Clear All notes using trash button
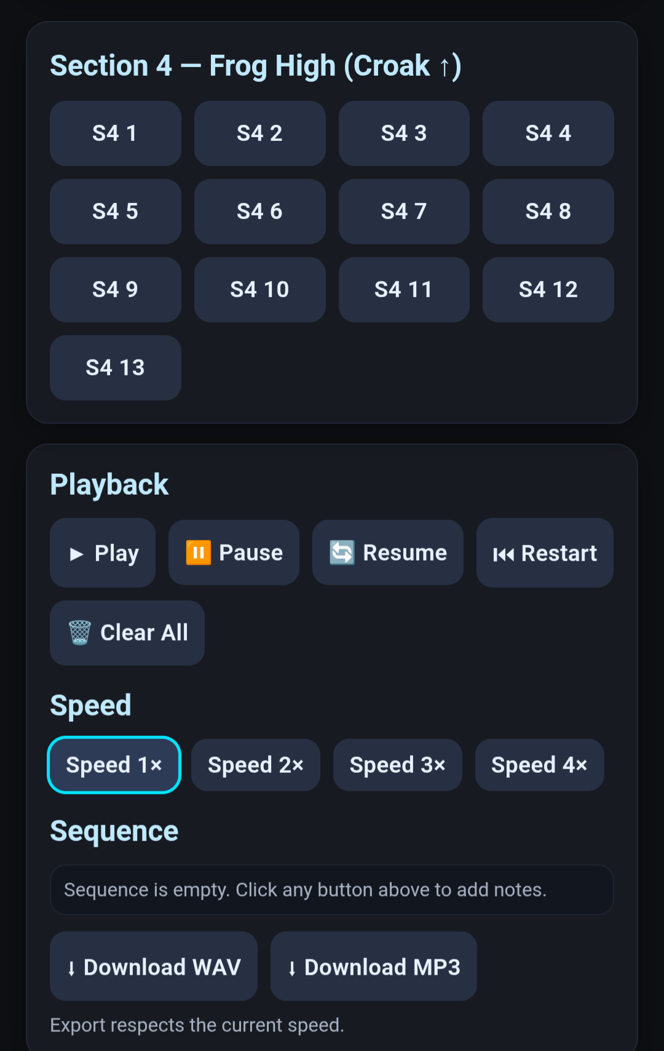The height and width of the screenshot is (1051, 664). click(127, 633)
